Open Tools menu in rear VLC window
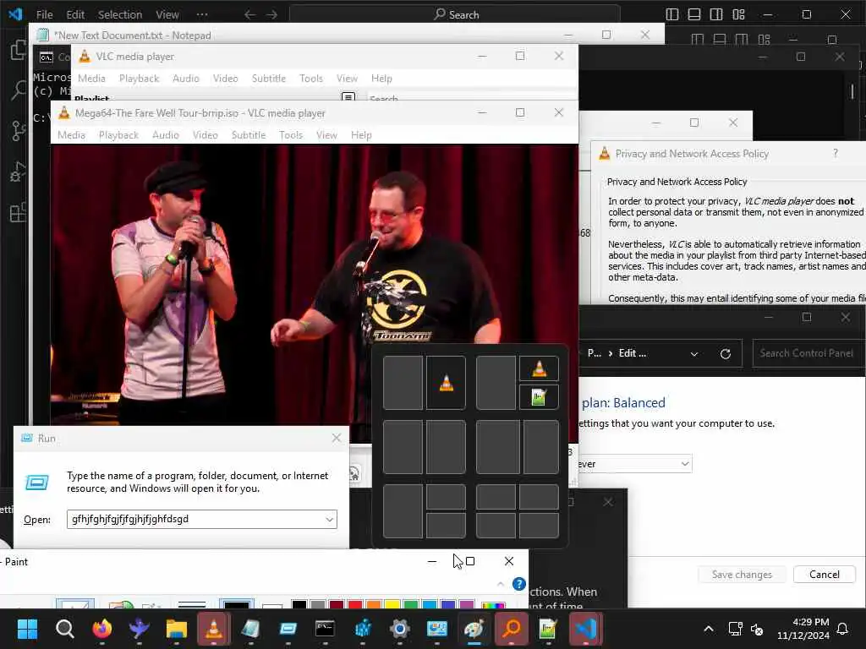The height and width of the screenshot is (649, 866). (311, 79)
